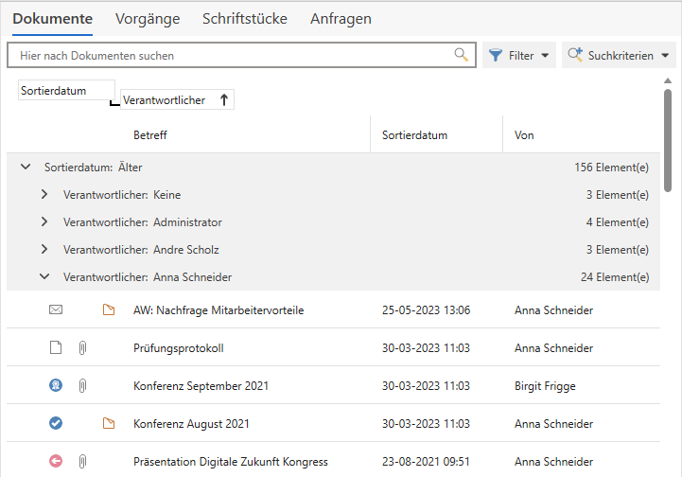Expand the Verantwortlicher: Administrator group
This screenshot has width=682, height=477.
(x=44, y=222)
